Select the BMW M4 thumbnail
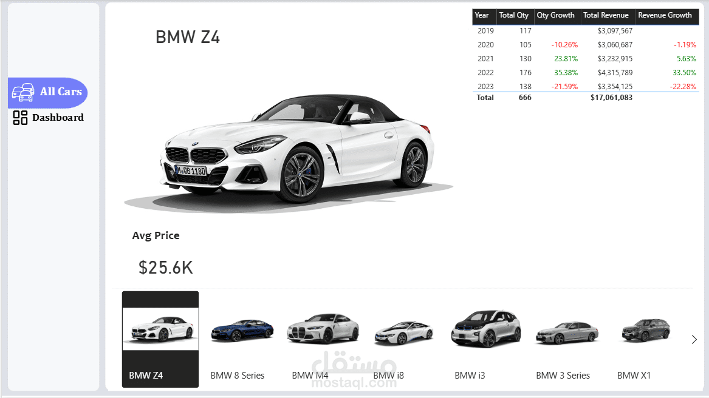The height and width of the screenshot is (398, 709). click(x=323, y=331)
